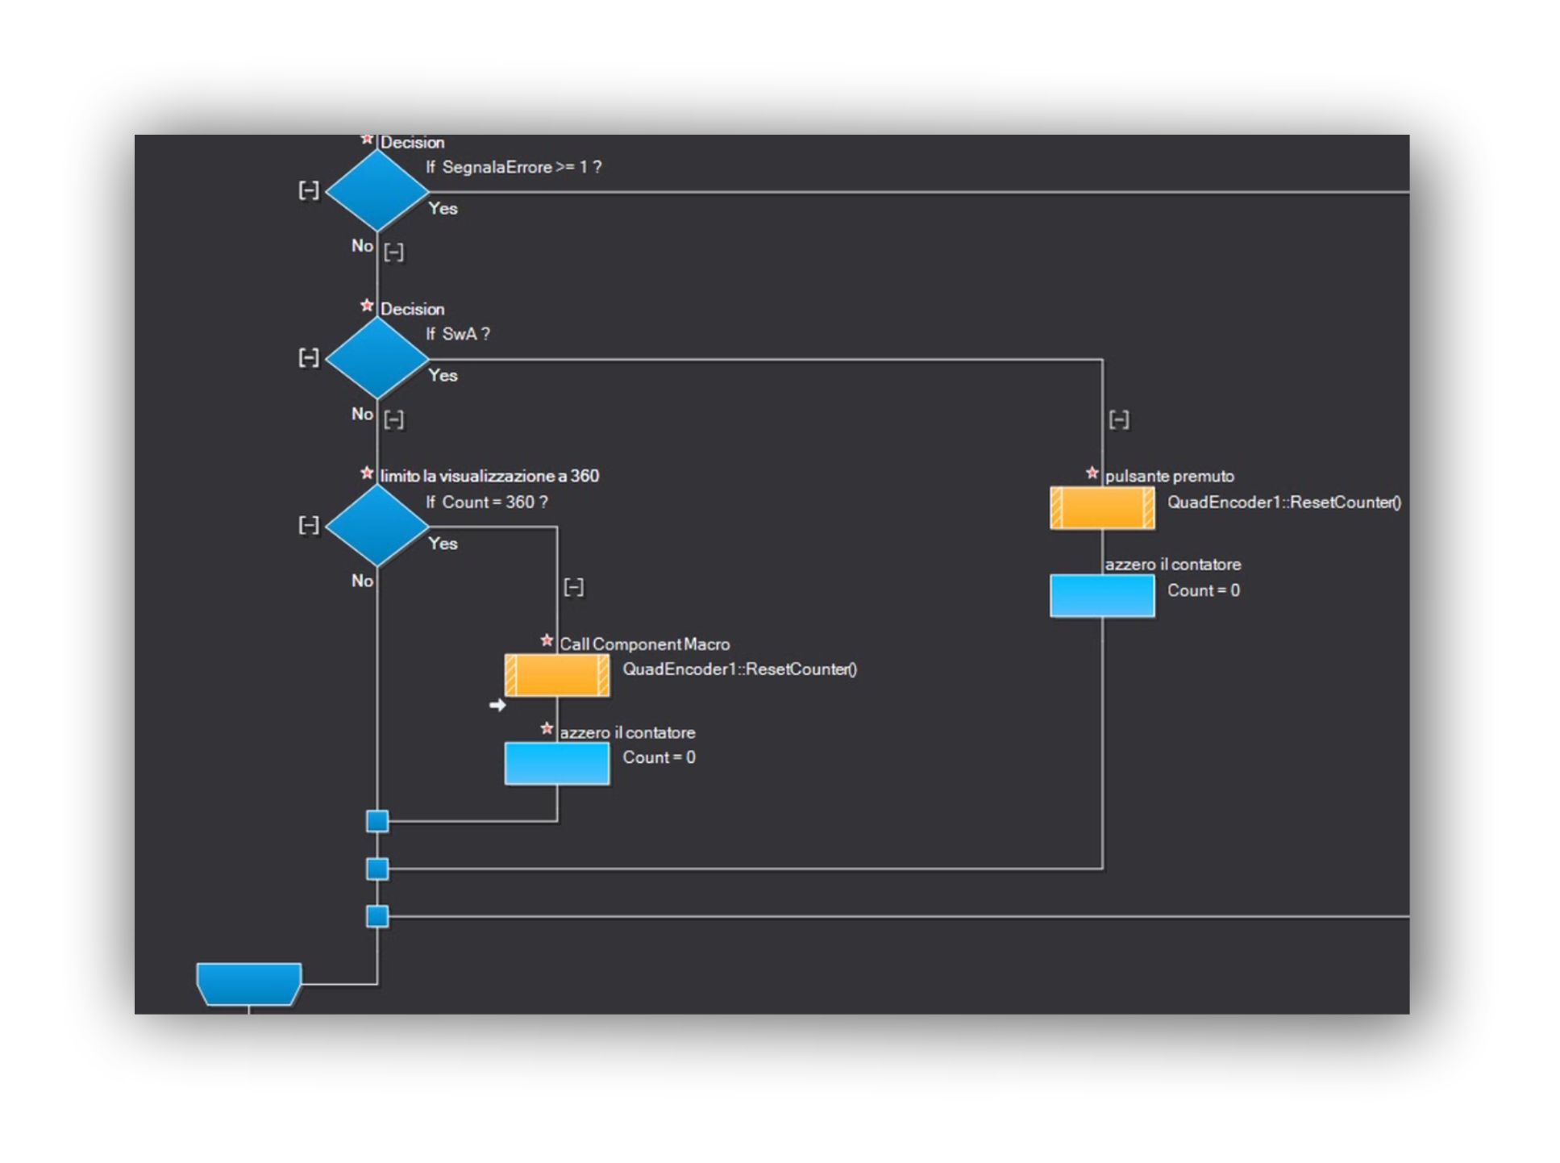This screenshot has height=1163, width=1560.
Task: Click Count = 0 text beside the arrow cursor
Action: coord(659,757)
